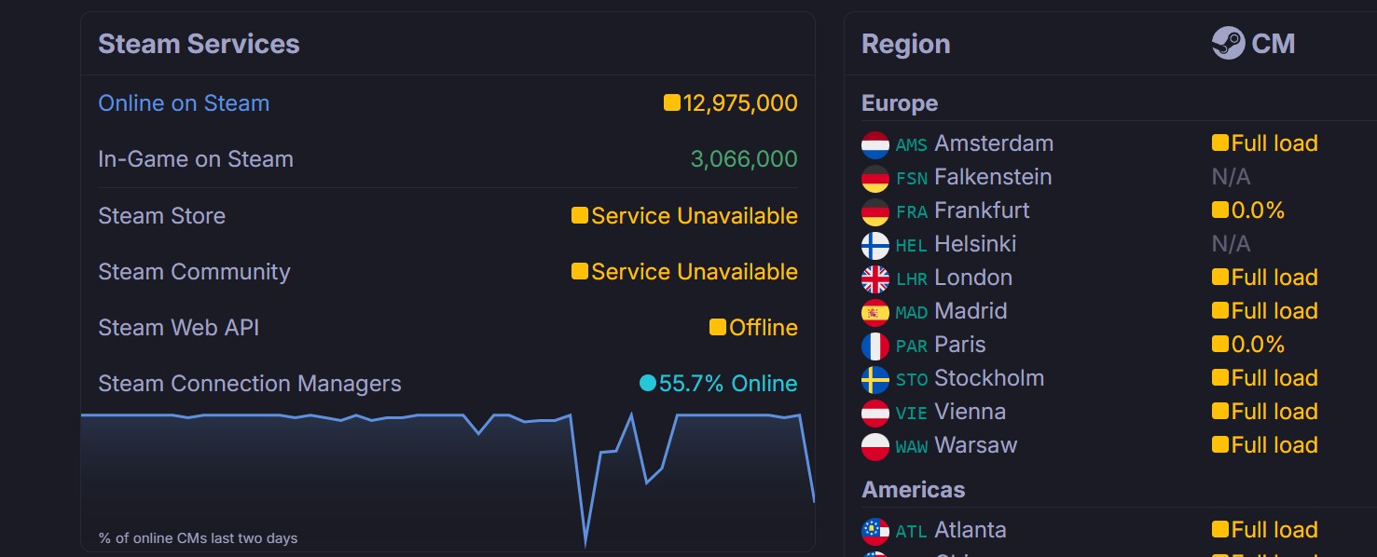Click the Steam Store Service Unavailable status
Image resolution: width=1377 pixels, height=557 pixels.
pos(694,216)
